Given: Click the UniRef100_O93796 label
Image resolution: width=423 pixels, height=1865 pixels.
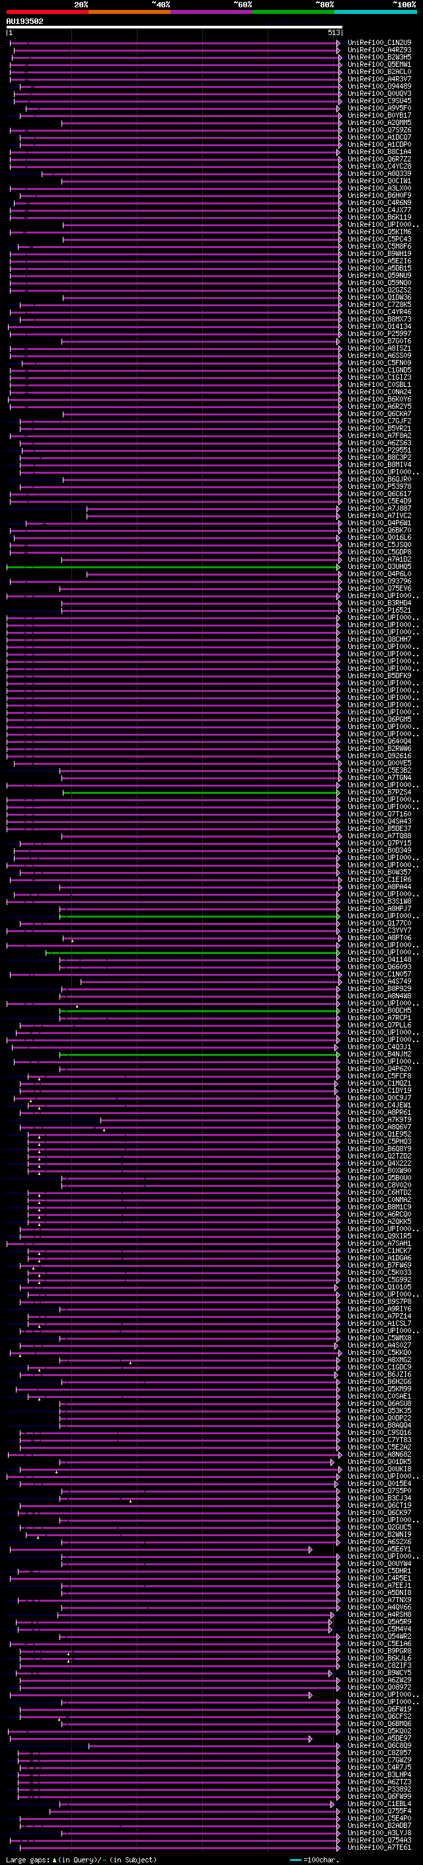Looking at the screenshot, I should (x=379, y=581).
